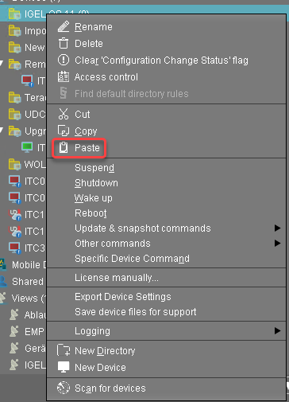This screenshot has width=289, height=402.
Task: Choose Suspend from the context menu
Action: pyautogui.click(x=94, y=168)
